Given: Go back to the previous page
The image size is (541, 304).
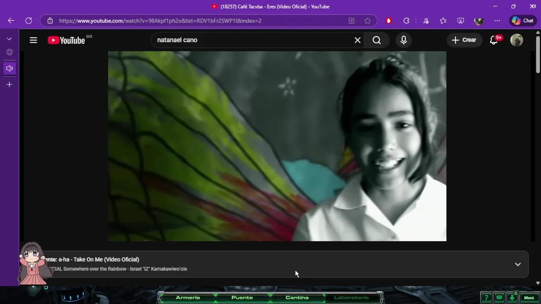Looking at the screenshot, I should click(11, 21).
